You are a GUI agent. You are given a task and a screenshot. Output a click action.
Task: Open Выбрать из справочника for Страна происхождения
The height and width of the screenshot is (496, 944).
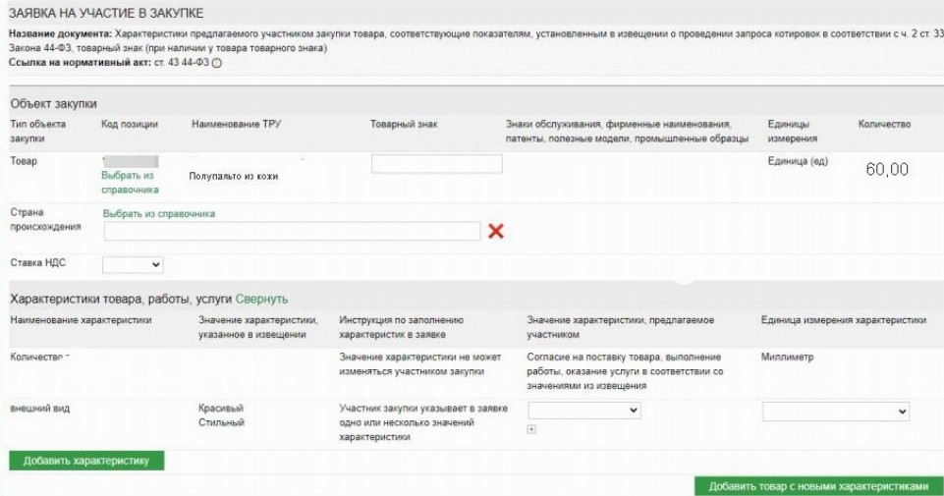(158, 213)
